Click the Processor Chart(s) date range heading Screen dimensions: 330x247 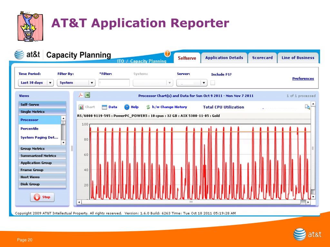coord(196,96)
